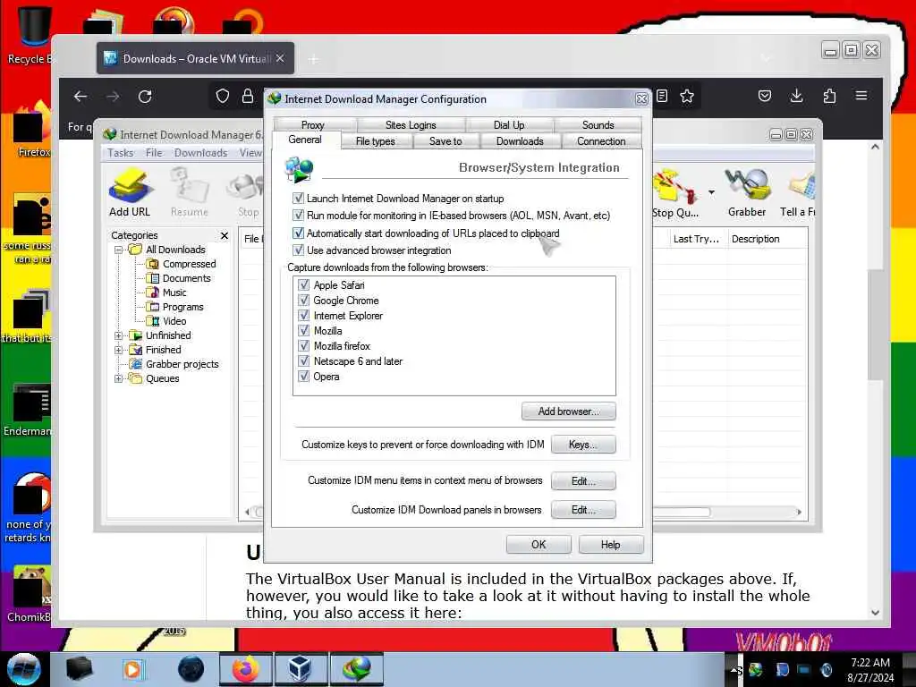Image resolution: width=916 pixels, height=687 pixels.
Task: Toggle Use advanced browser integration checkbox
Action: click(299, 250)
